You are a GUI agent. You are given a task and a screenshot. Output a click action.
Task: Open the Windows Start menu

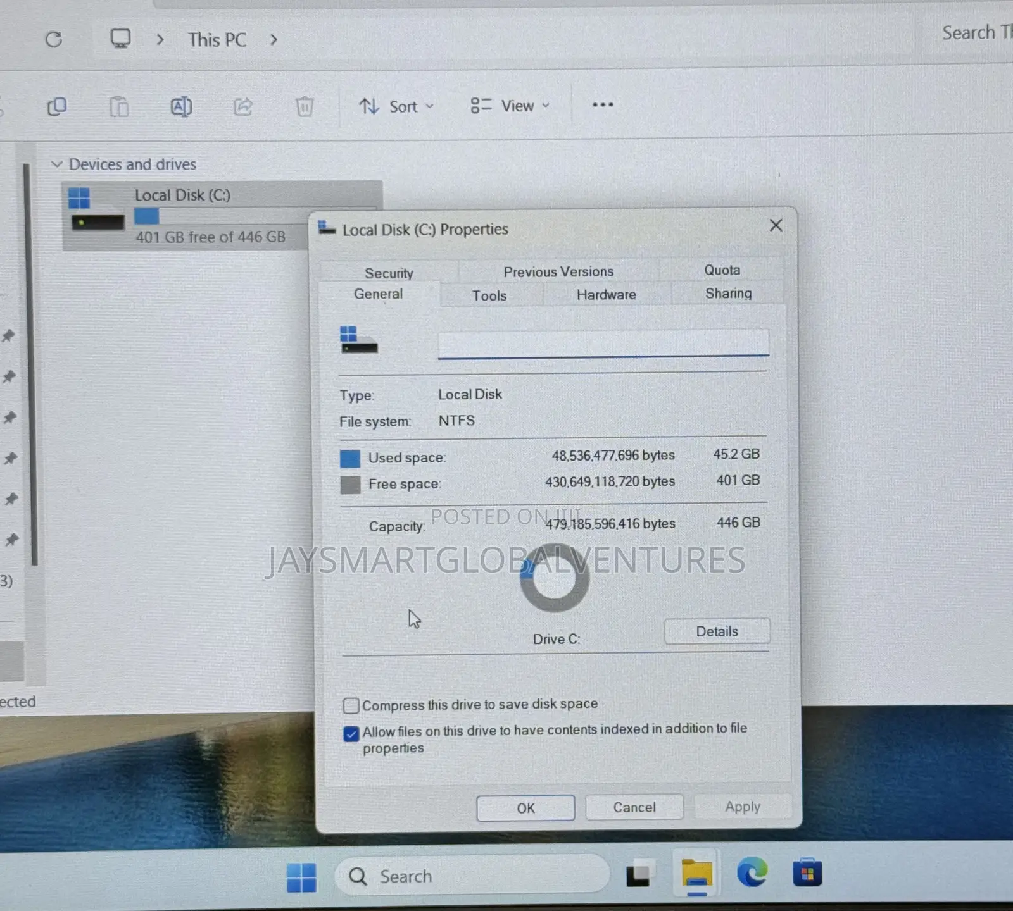(x=301, y=877)
